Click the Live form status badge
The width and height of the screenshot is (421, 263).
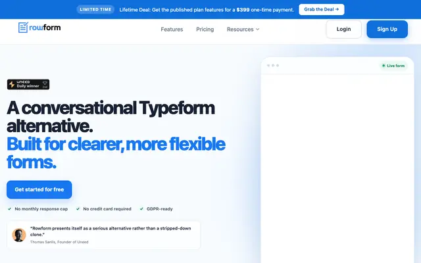pos(393,66)
